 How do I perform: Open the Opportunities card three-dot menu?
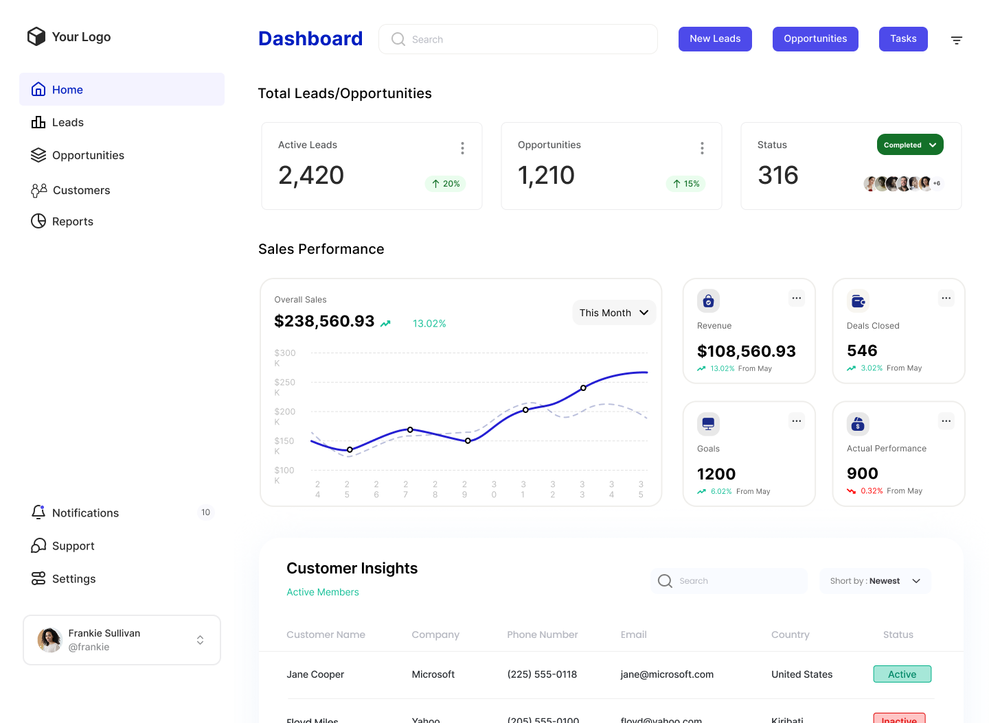(x=702, y=148)
